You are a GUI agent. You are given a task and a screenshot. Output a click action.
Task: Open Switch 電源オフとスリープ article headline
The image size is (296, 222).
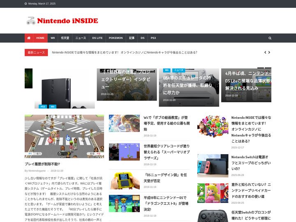pos(251,163)
